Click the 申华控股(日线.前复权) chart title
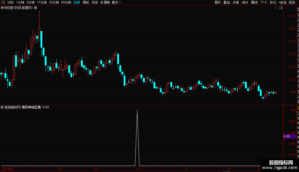The image size is (299, 172). [17, 8]
